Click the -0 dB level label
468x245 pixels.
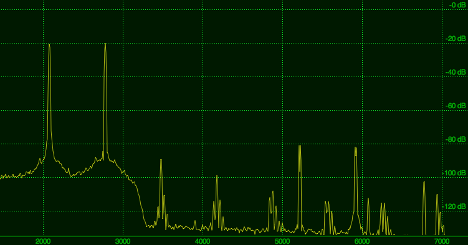(457, 5)
